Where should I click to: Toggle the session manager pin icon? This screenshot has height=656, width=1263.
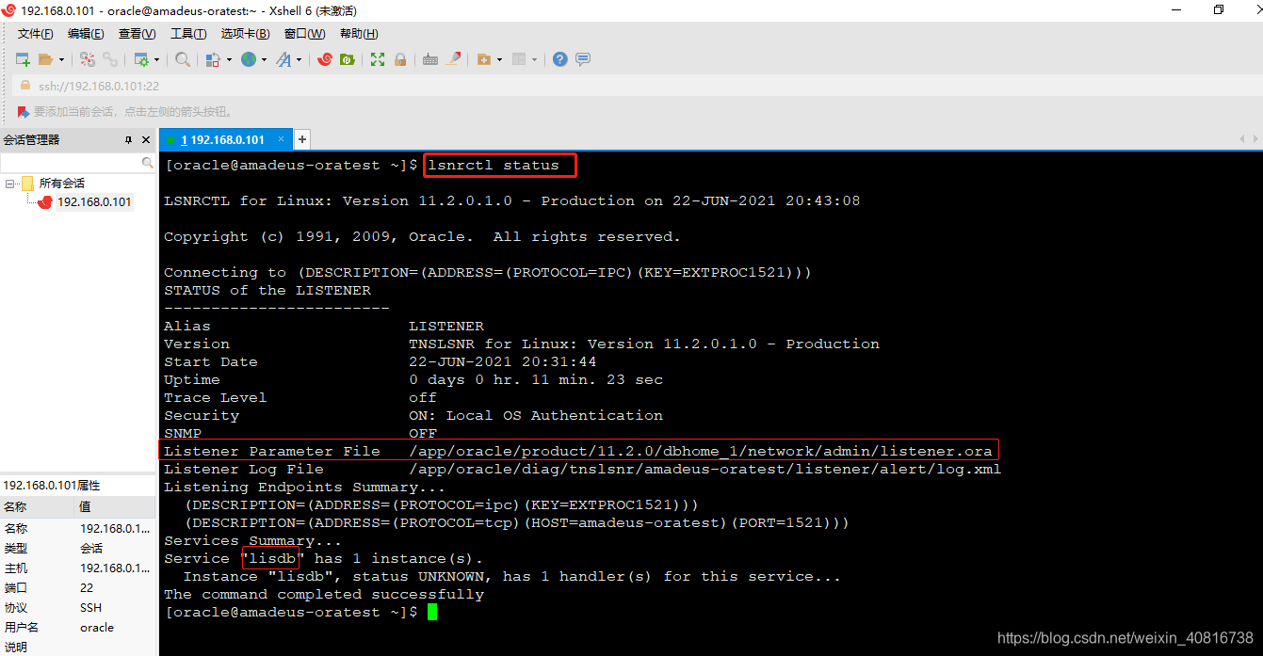129,139
